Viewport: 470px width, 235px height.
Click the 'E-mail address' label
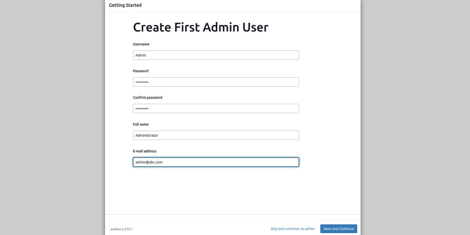pos(145,151)
